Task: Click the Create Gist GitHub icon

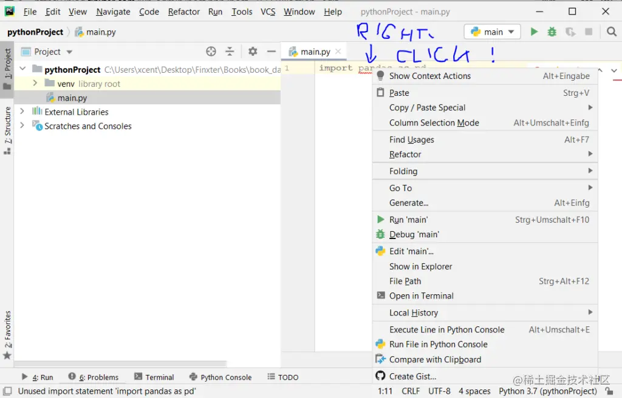Action: tap(380, 376)
